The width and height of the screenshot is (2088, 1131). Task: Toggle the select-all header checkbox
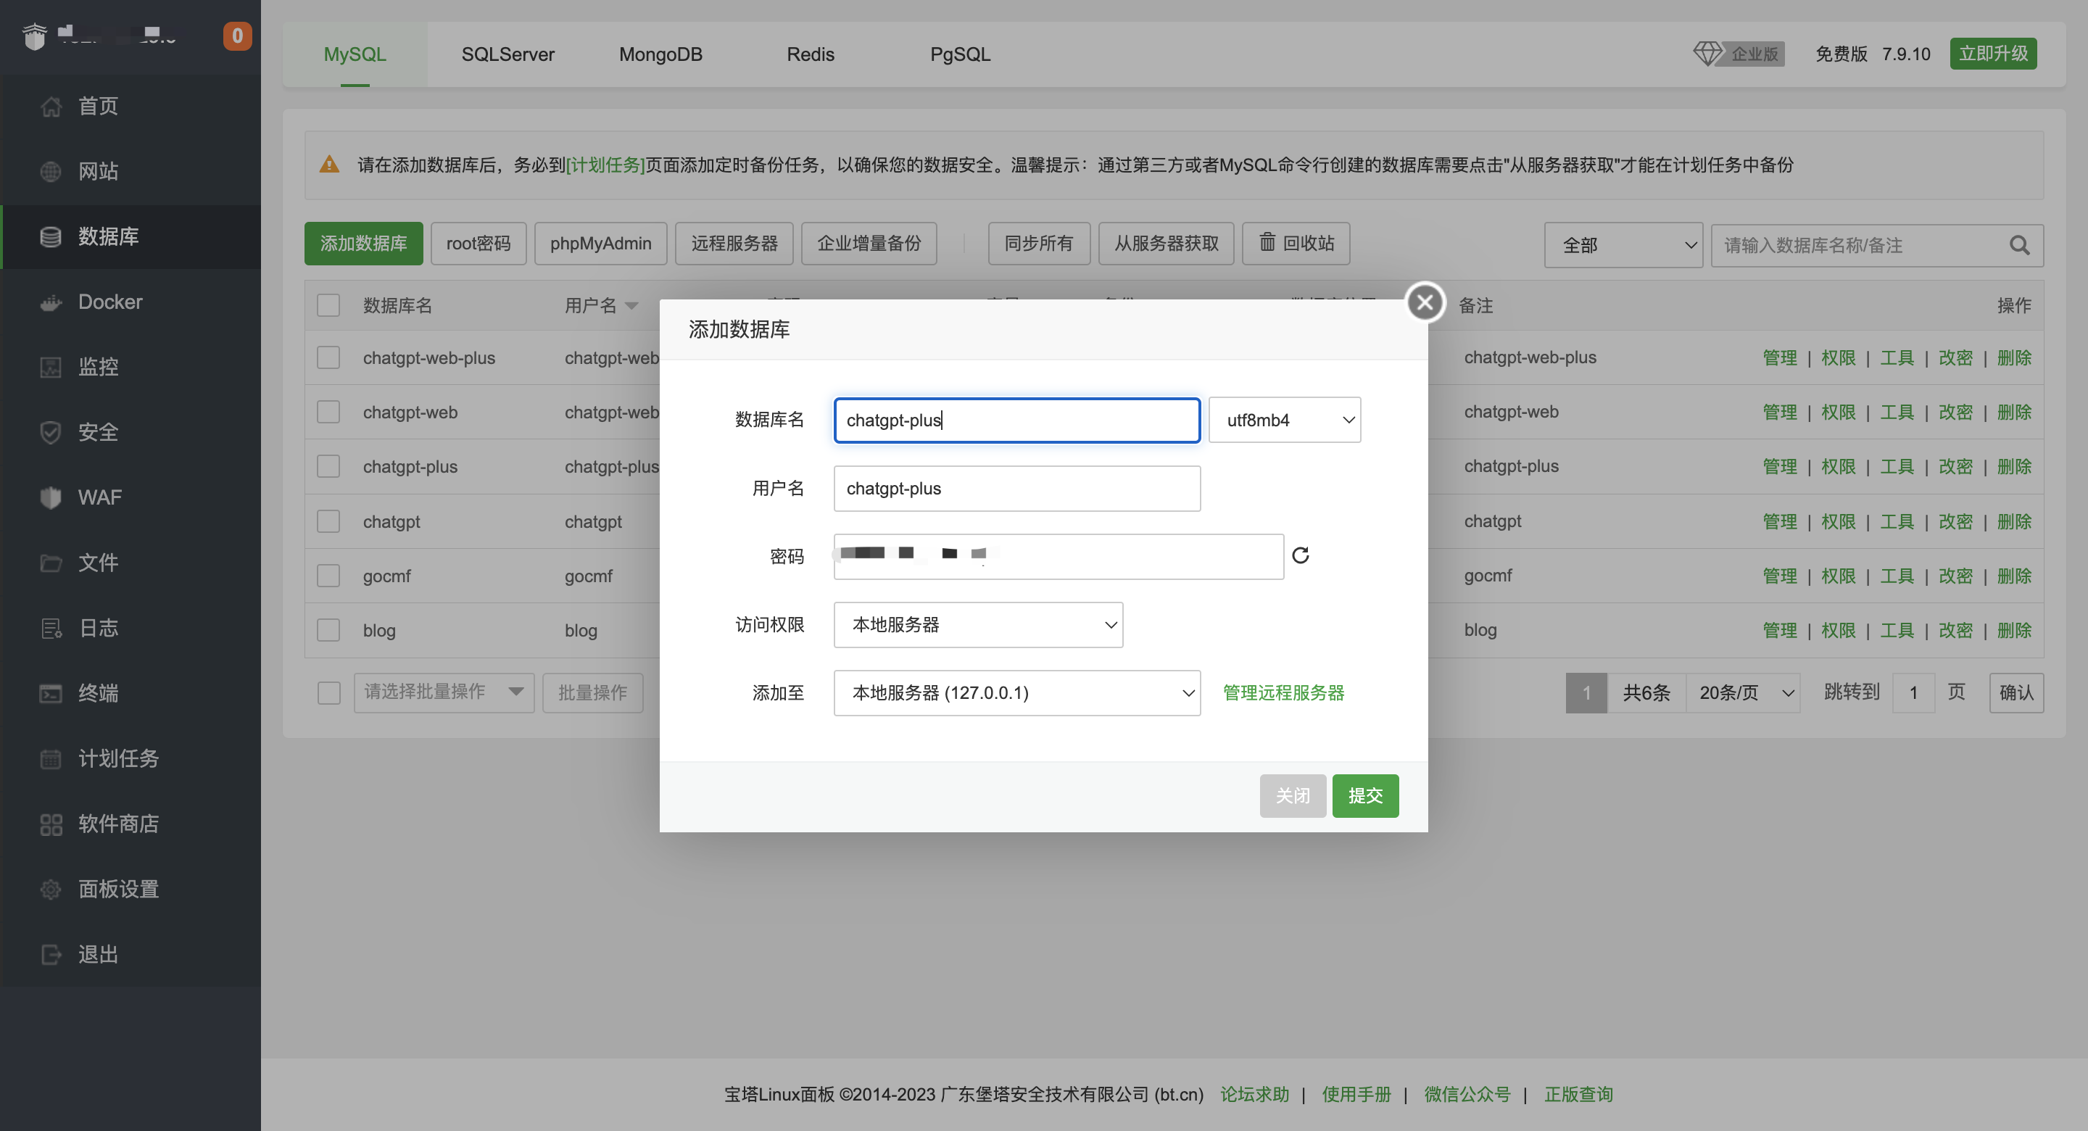[x=328, y=304]
